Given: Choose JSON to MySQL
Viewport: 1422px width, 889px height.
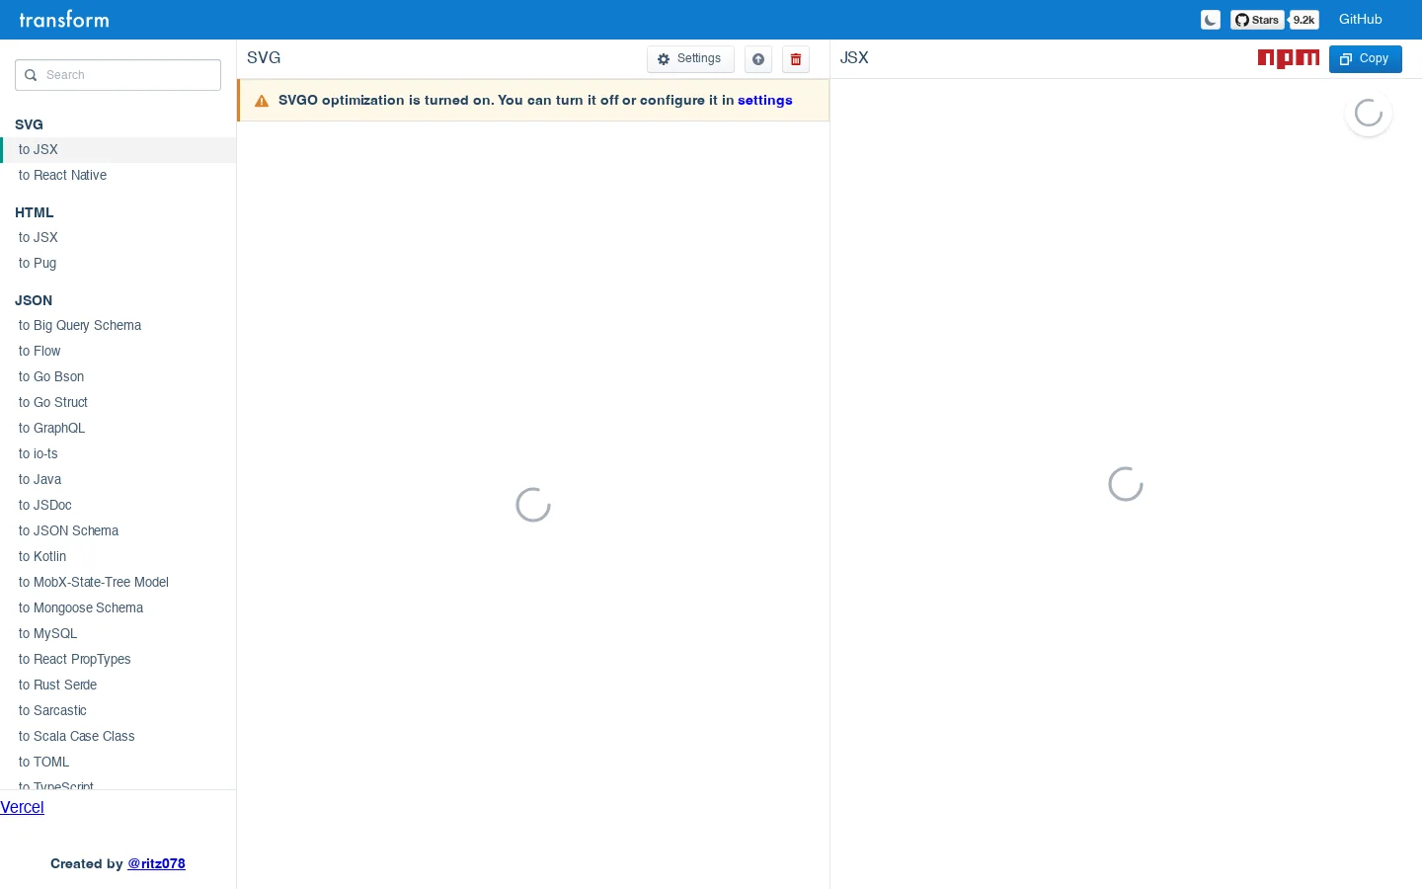Looking at the screenshot, I should point(118,634).
